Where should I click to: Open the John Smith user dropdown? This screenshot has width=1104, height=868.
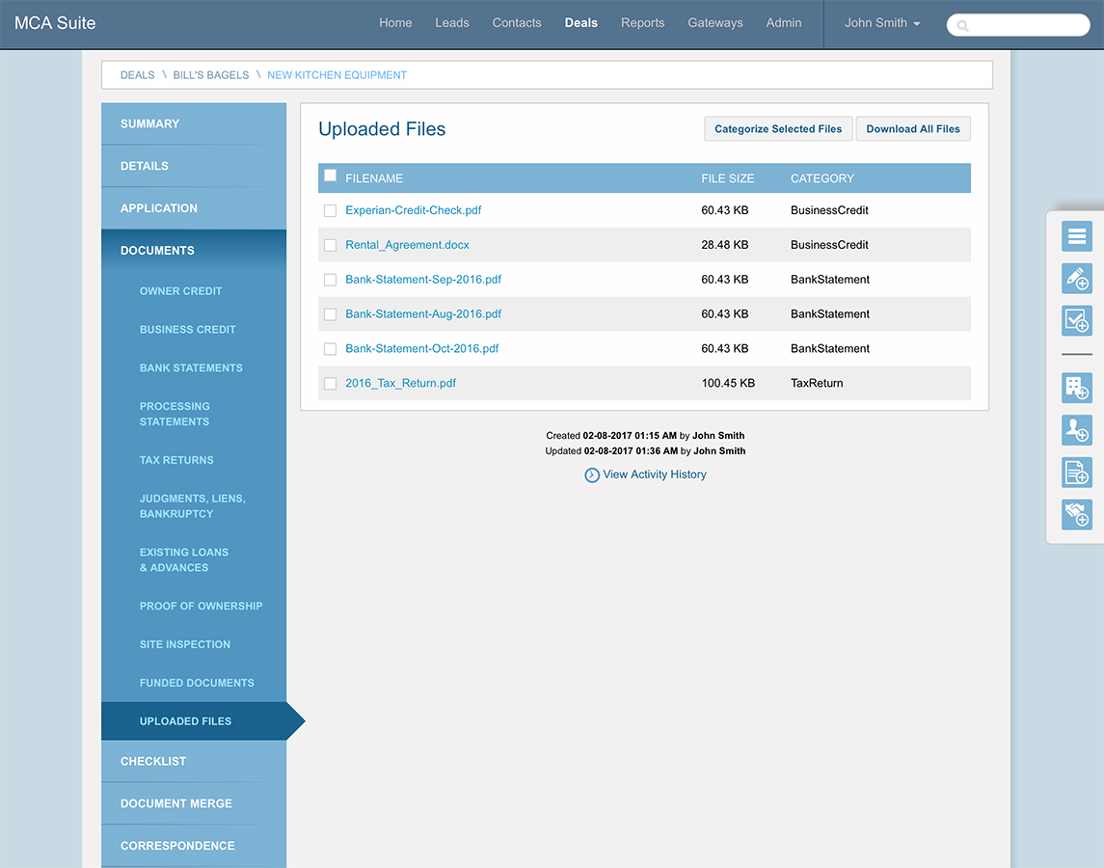click(x=881, y=23)
